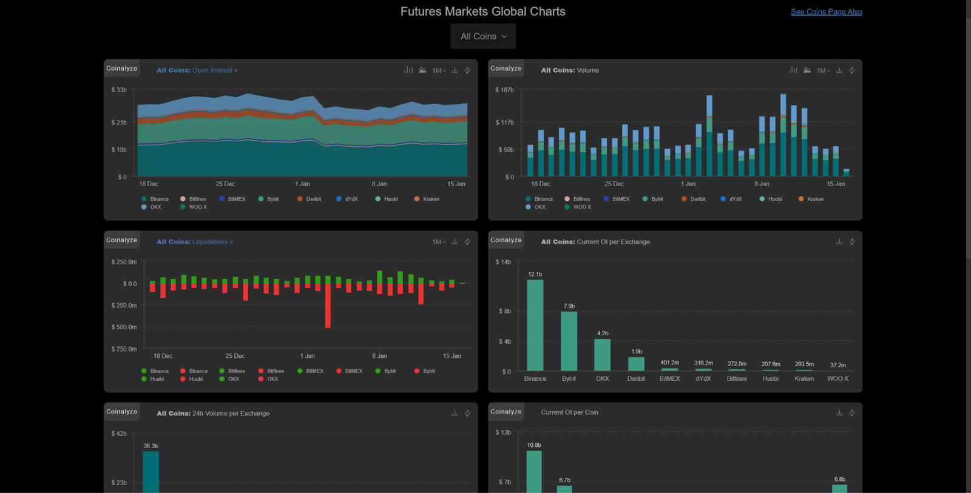Open the 1M timeframe dropdown on Volume chart
Image resolution: width=971 pixels, height=493 pixels.
pyautogui.click(x=824, y=71)
